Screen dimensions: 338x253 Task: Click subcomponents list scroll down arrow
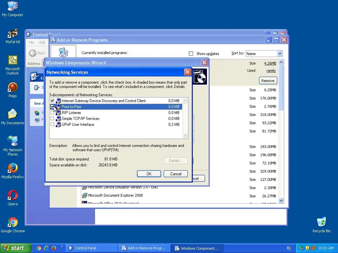tap(185, 136)
